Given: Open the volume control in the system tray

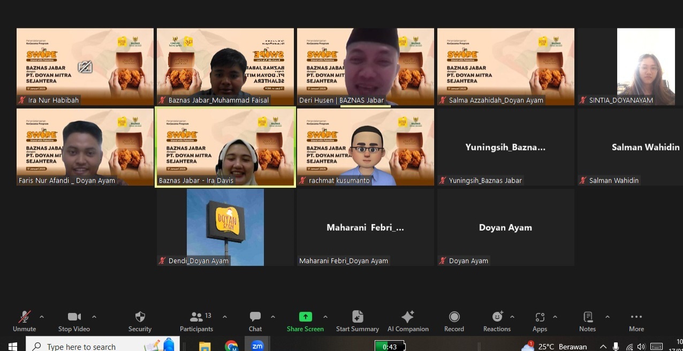Looking at the screenshot, I should (x=641, y=347).
